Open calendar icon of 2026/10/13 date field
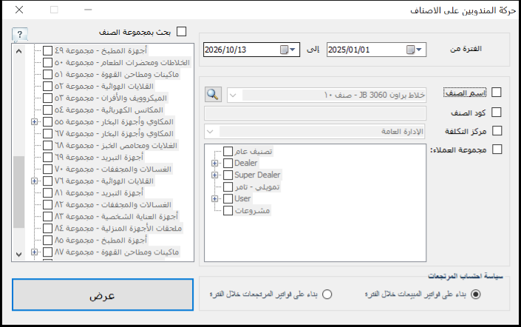The height and width of the screenshot is (327, 521). point(284,50)
